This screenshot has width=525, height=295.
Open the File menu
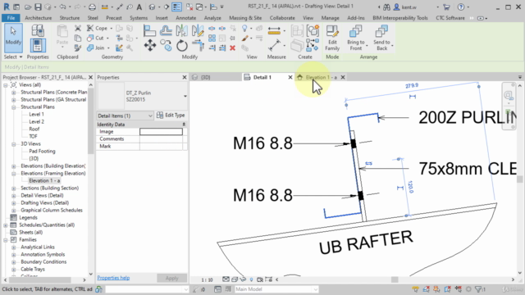click(x=11, y=18)
